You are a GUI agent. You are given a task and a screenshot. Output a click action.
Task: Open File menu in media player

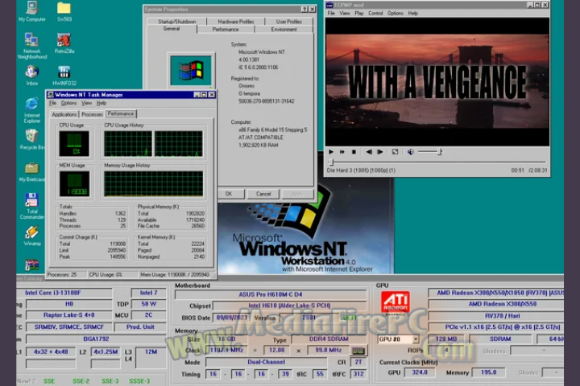coord(331,13)
